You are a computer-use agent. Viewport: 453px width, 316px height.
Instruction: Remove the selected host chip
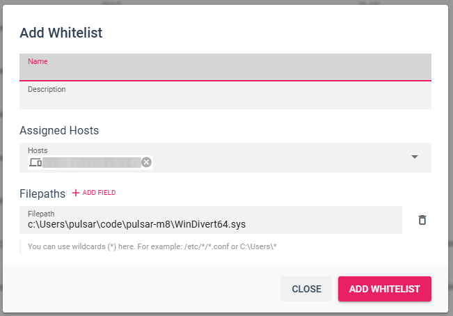click(x=146, y=162)
